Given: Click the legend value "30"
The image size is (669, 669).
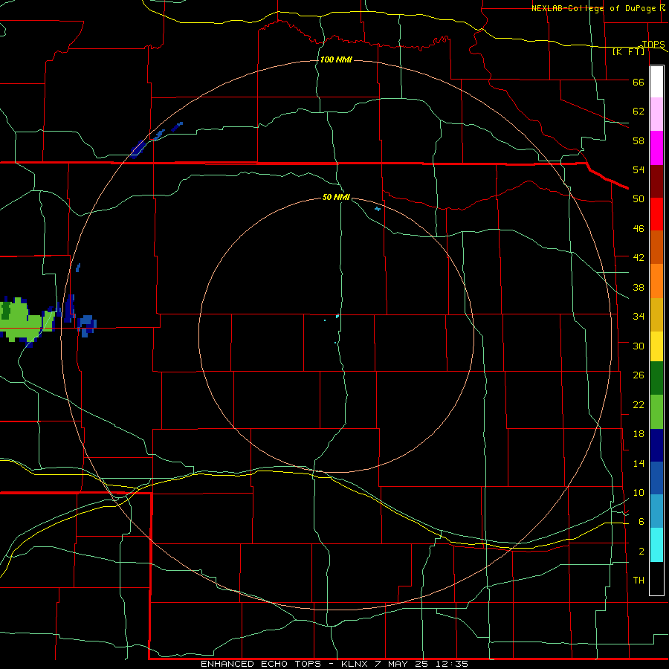Looking at the screenshot, I should click(639, 346).
